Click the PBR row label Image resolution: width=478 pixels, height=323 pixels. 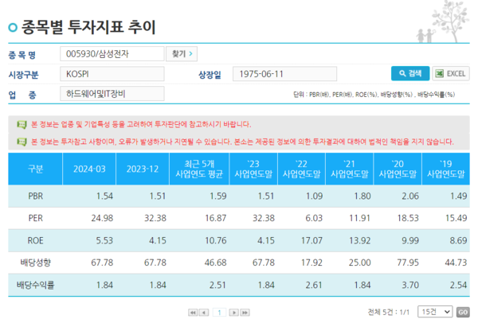point(35,196)
